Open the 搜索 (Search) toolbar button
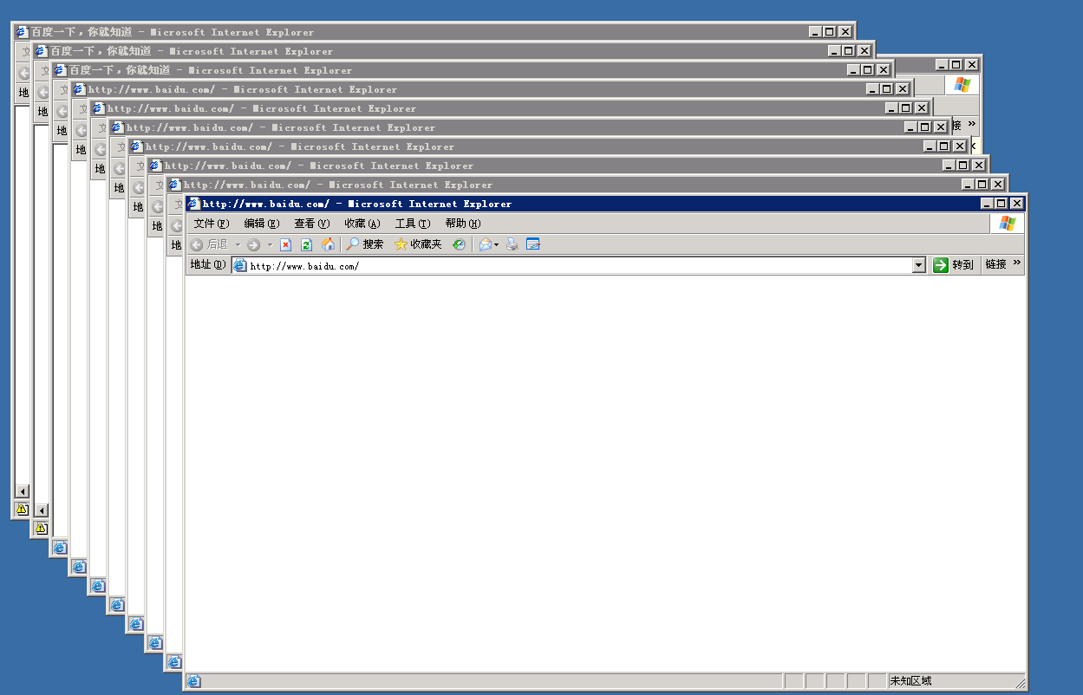Image resolution: width=1083 pixels, height=695 pixels. 364,245
